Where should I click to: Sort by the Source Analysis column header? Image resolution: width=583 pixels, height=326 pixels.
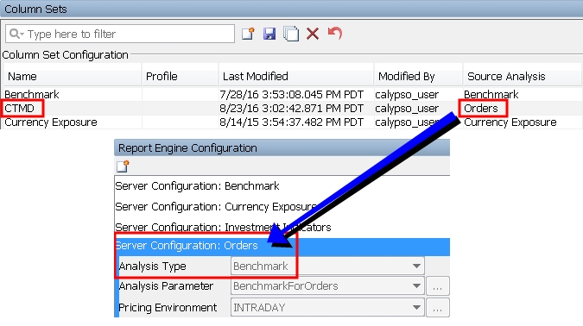(x=522, y=76)
